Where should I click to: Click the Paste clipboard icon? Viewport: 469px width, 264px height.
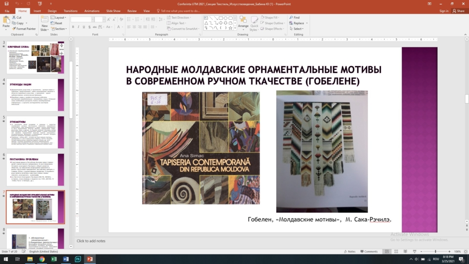pos(6,21)
